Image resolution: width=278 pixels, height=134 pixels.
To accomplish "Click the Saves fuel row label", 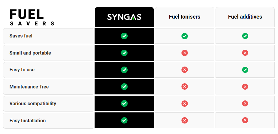I will click(21, 36).
